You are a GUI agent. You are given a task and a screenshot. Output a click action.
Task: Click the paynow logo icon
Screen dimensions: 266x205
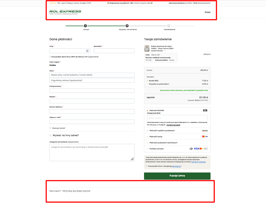205,131
